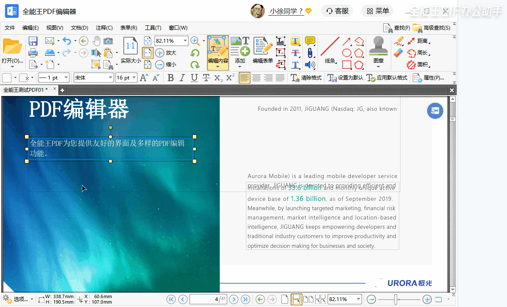
Task: Click the Save floppy disk icon
Action: coord(33,41)
